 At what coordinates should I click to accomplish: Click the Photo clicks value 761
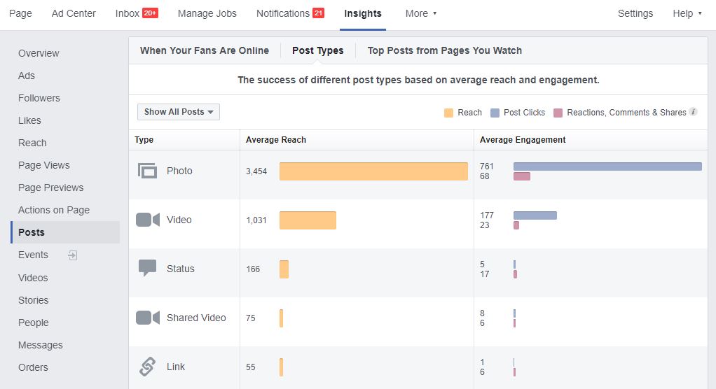pos(487,167)
